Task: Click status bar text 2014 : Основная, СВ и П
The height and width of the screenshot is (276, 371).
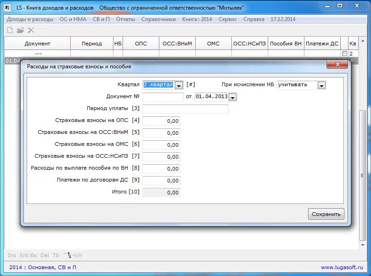Action: [x=43, y=267]
